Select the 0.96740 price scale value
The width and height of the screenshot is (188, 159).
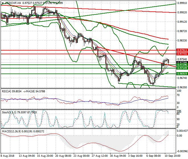(x=182, y=78)
